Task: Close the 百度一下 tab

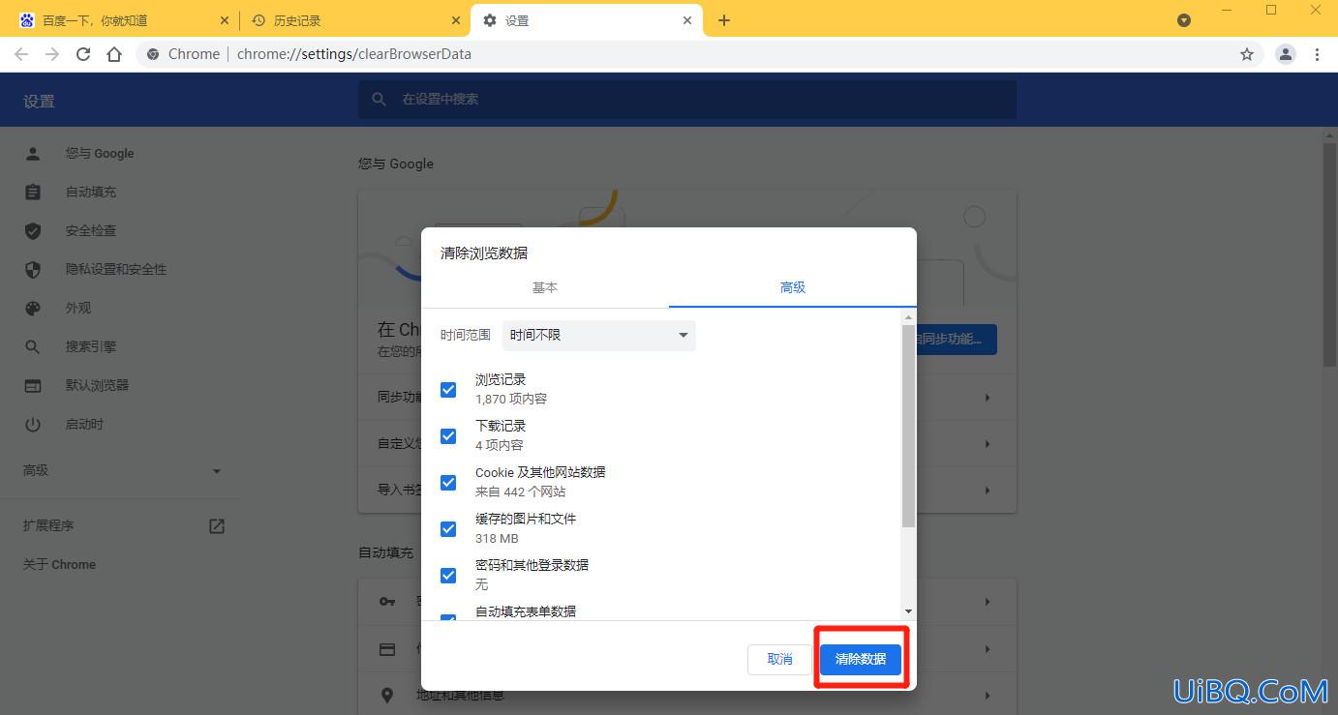Action: pos(225,20)
